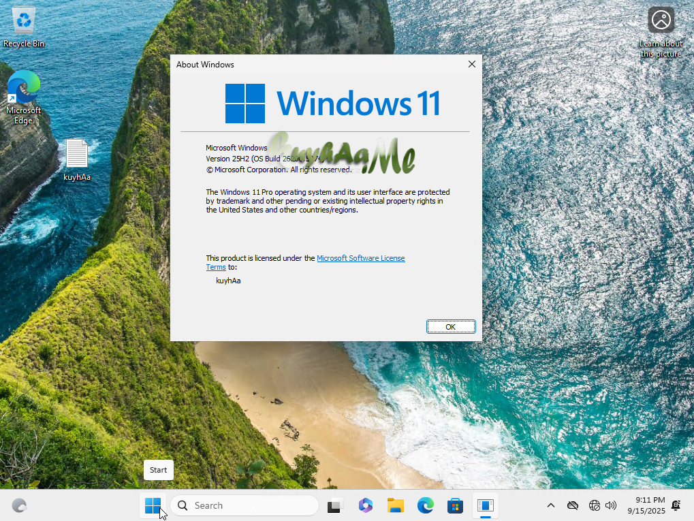Launch Microsoft Edge from the taskbar

click(x=426, y=505)
